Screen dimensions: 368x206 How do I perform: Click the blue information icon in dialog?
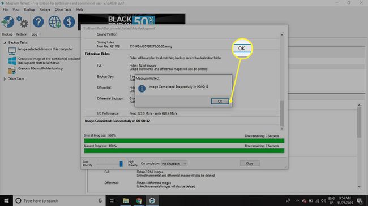point(142,89)
